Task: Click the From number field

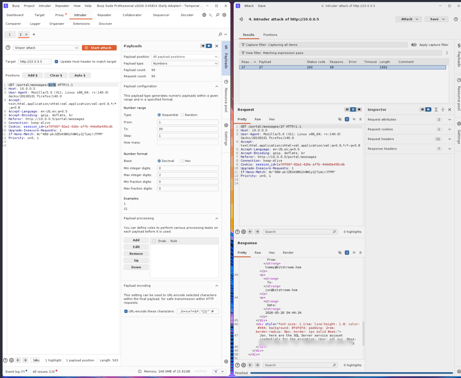Action: (188, 122)
